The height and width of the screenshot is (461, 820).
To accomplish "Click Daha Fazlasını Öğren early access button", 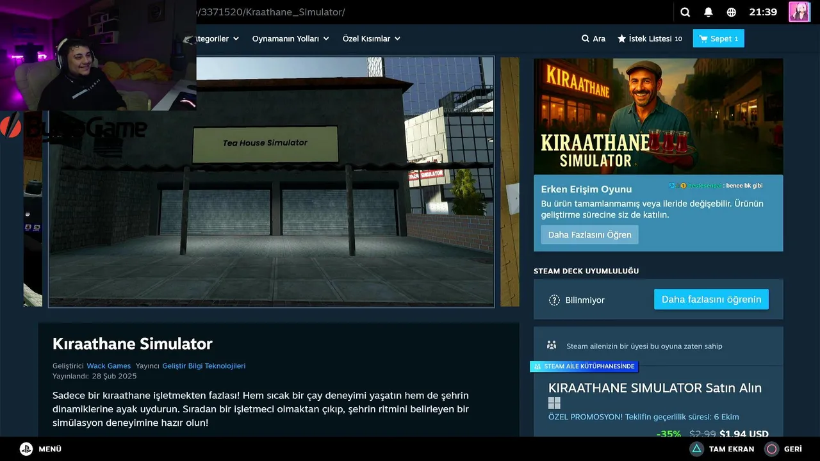I will (x=589, y=234).
